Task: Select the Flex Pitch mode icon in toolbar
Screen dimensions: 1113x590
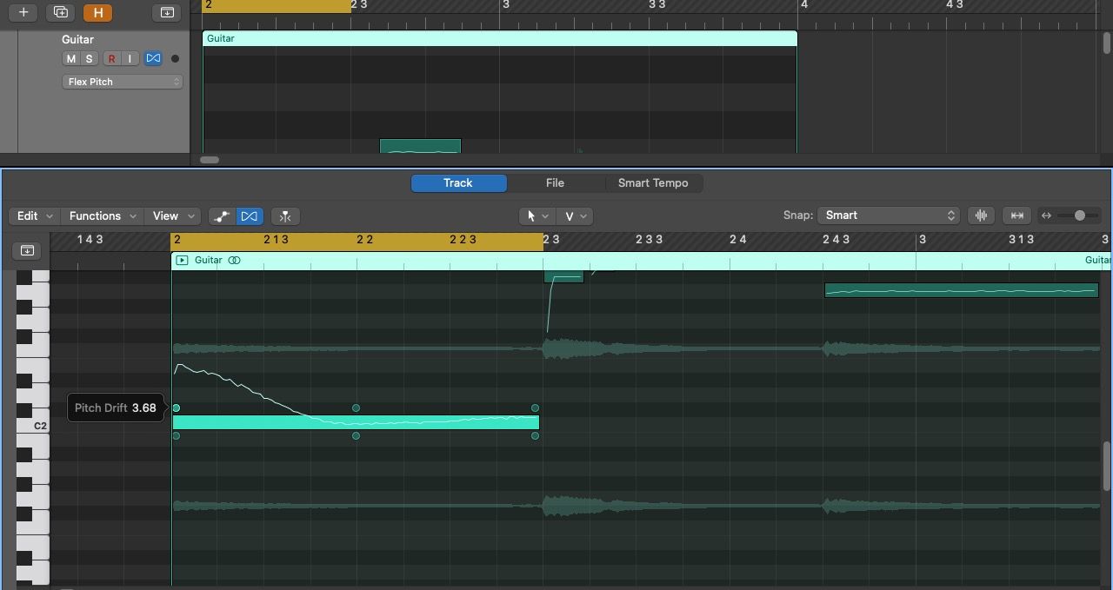Action: click(x=250, y=215)
